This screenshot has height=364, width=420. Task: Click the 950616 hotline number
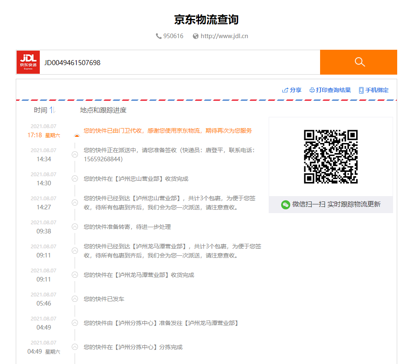pos(173,36)
